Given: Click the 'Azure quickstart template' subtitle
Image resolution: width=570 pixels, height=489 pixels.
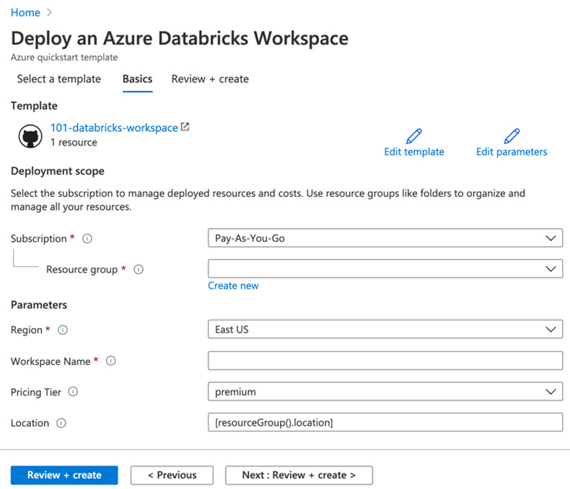Looking at the screenshot, I should tap(64, 58).
